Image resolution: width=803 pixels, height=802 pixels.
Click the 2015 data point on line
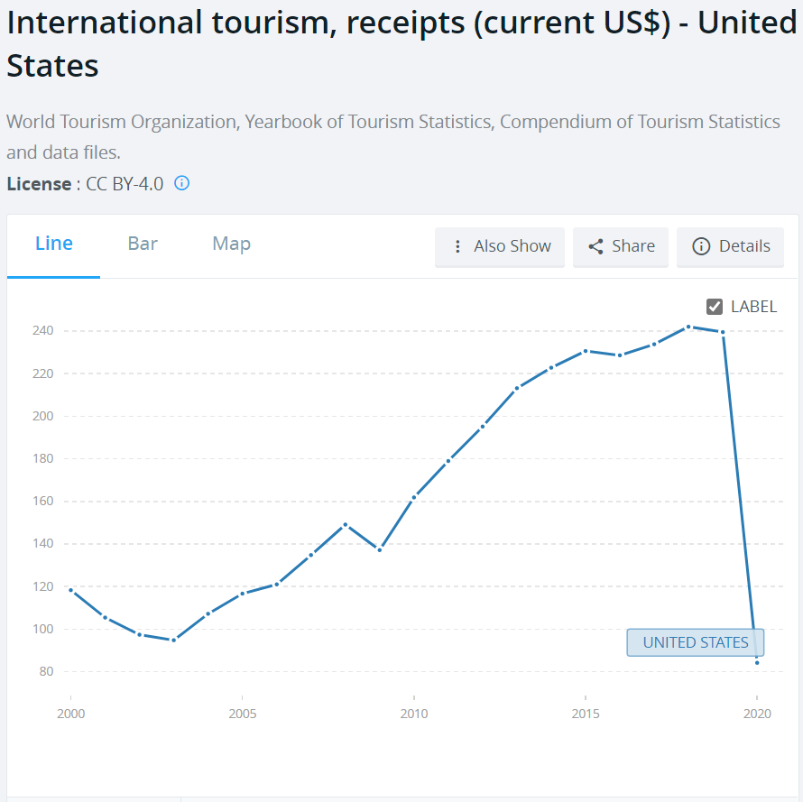pos(586,351)
